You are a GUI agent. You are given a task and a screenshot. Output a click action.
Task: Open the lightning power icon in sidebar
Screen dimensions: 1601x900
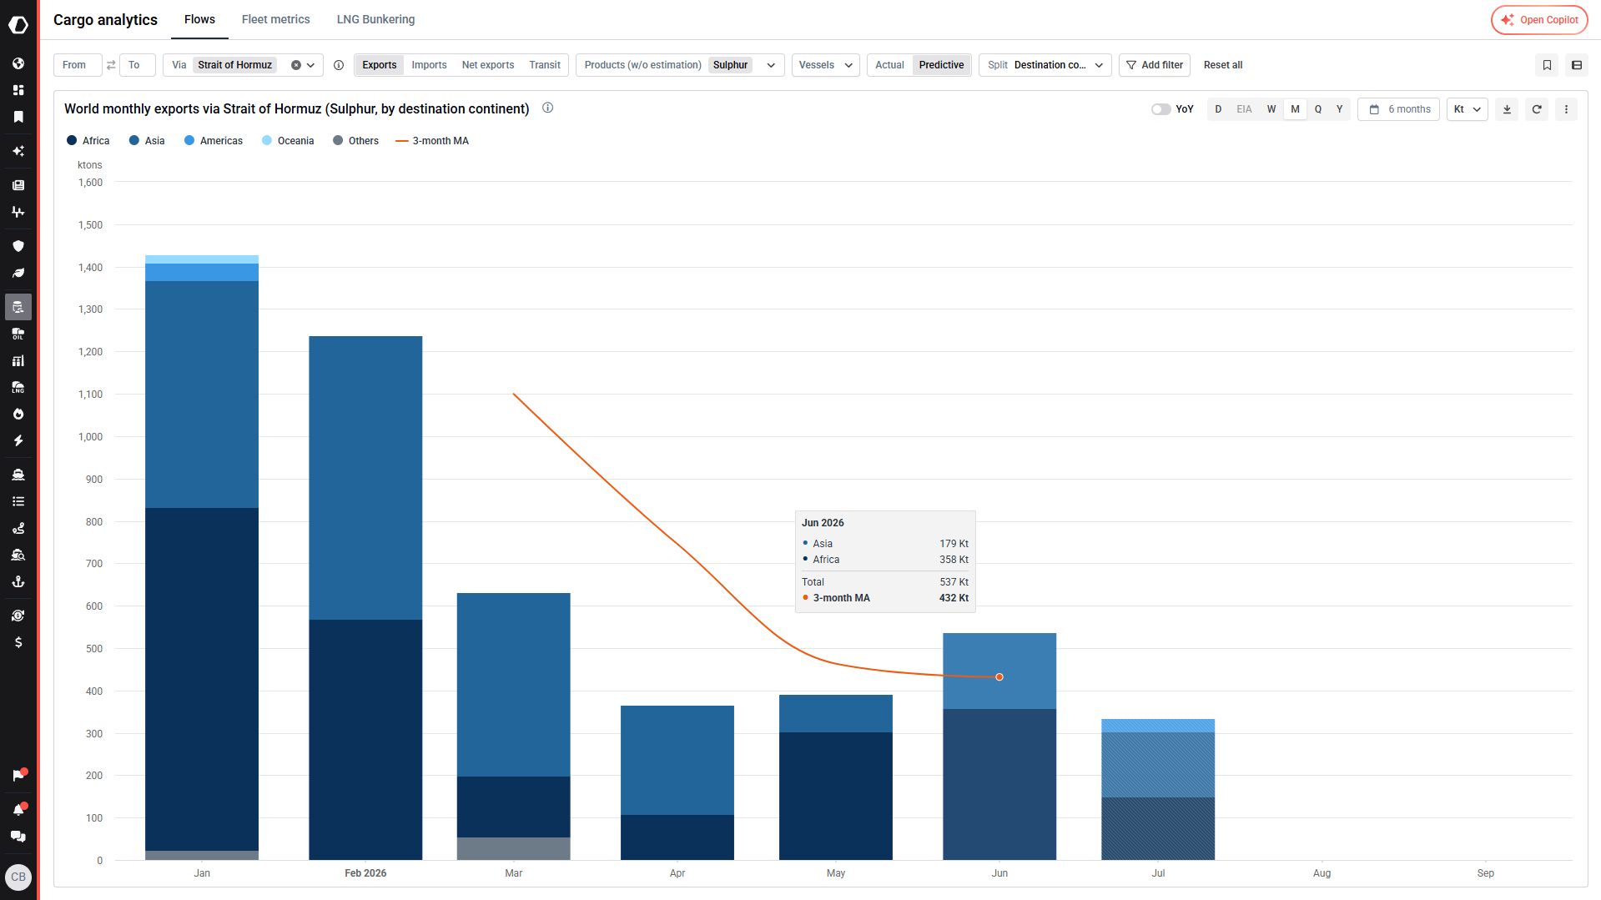coord(18,440)
